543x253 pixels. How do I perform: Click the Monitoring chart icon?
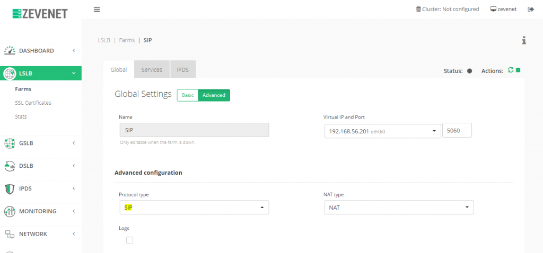(x=10, y=211)
